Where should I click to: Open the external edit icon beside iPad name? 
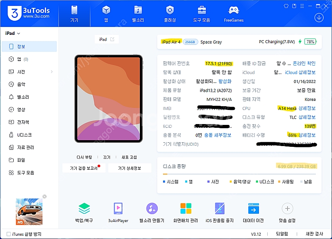(112, 39)
